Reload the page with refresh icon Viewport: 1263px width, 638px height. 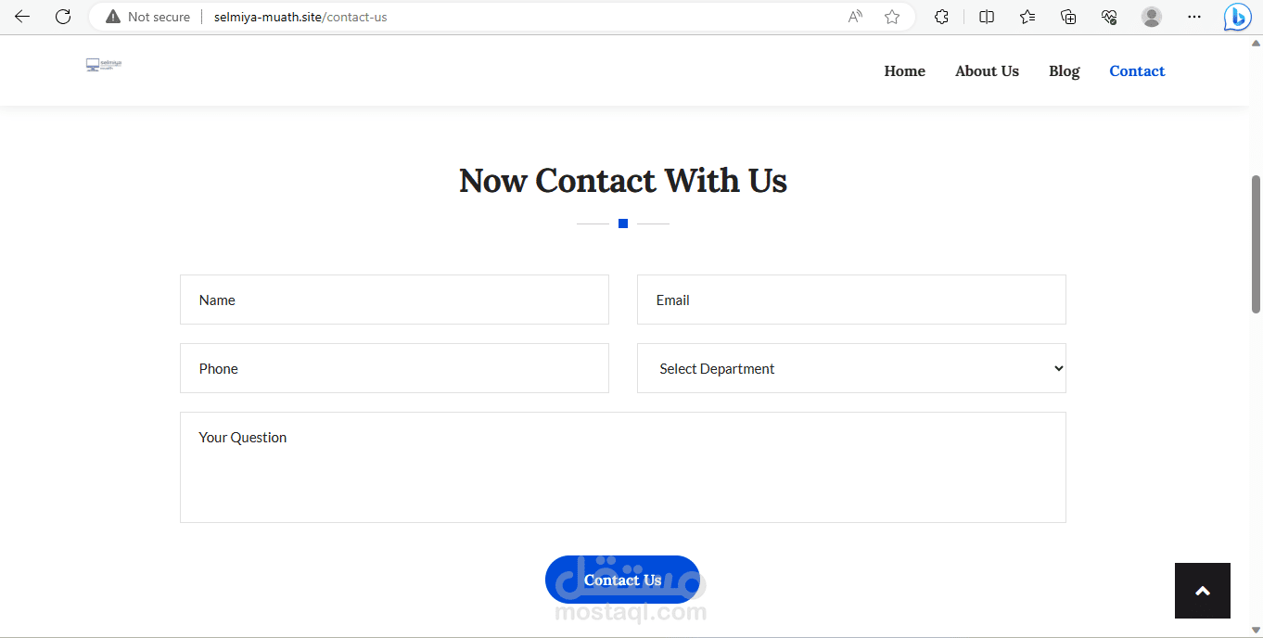pyautogui.click(x=63, y=17)
